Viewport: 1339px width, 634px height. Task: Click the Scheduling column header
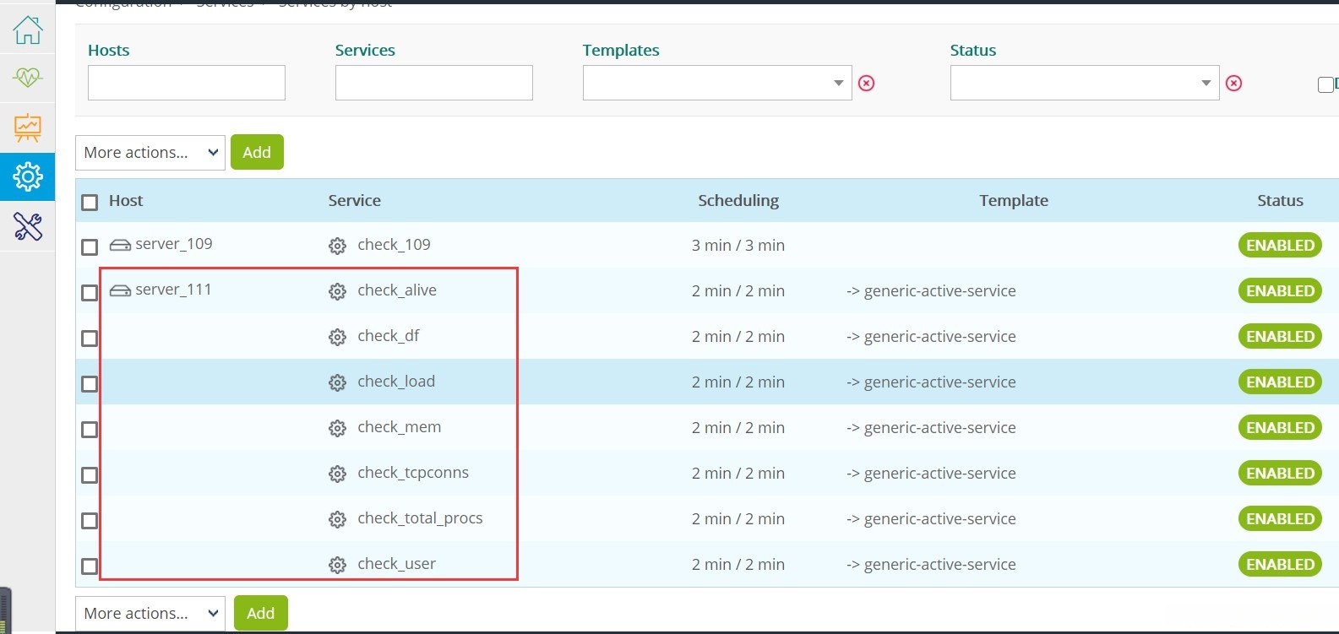pos(738,201)
